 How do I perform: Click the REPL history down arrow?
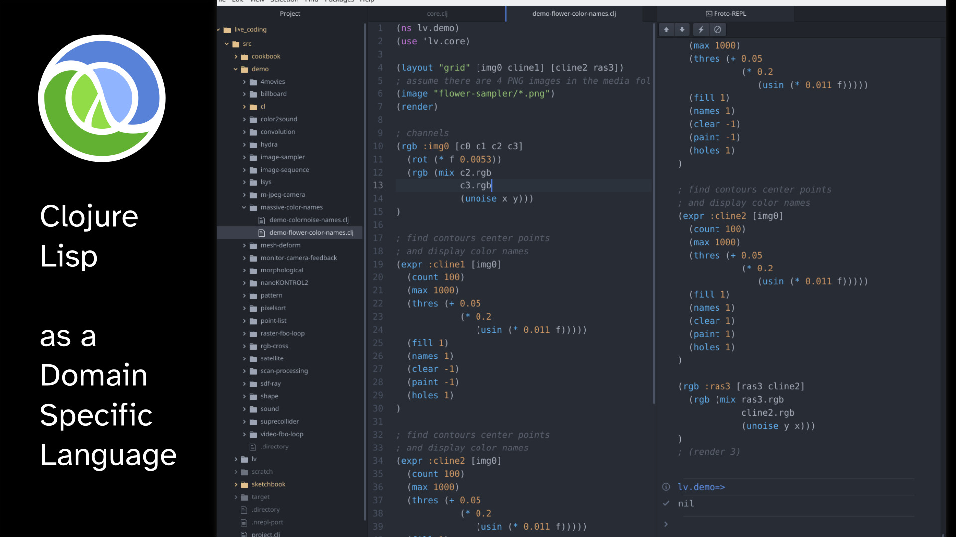click(x=682, y=30)
